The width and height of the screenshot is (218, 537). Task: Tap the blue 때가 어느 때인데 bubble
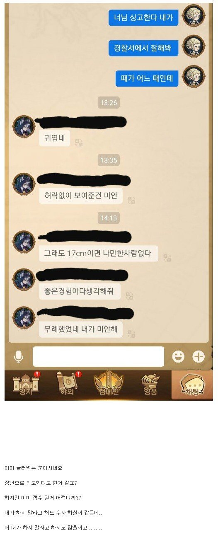[x=147, y=78]
